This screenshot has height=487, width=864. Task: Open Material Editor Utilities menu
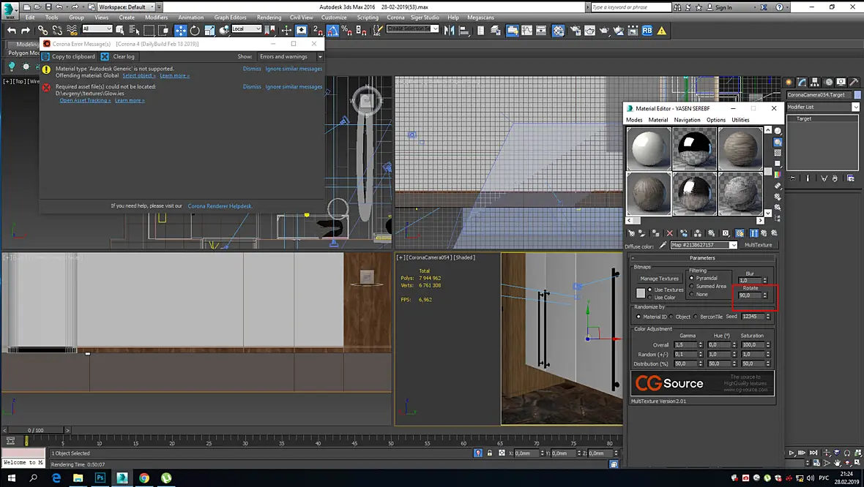740,120
